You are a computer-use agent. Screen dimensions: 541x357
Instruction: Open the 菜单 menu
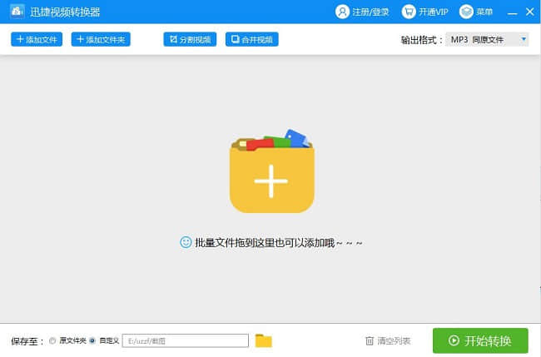(x=476, y=12)
